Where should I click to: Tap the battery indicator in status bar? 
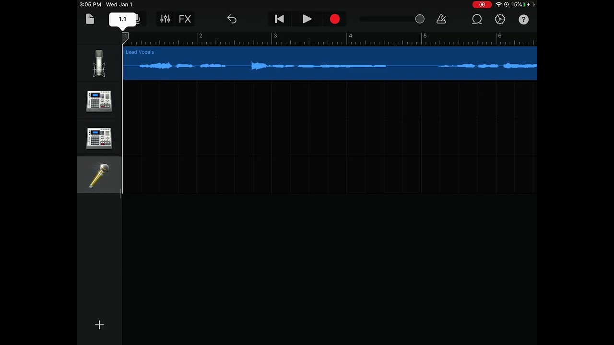528,4
